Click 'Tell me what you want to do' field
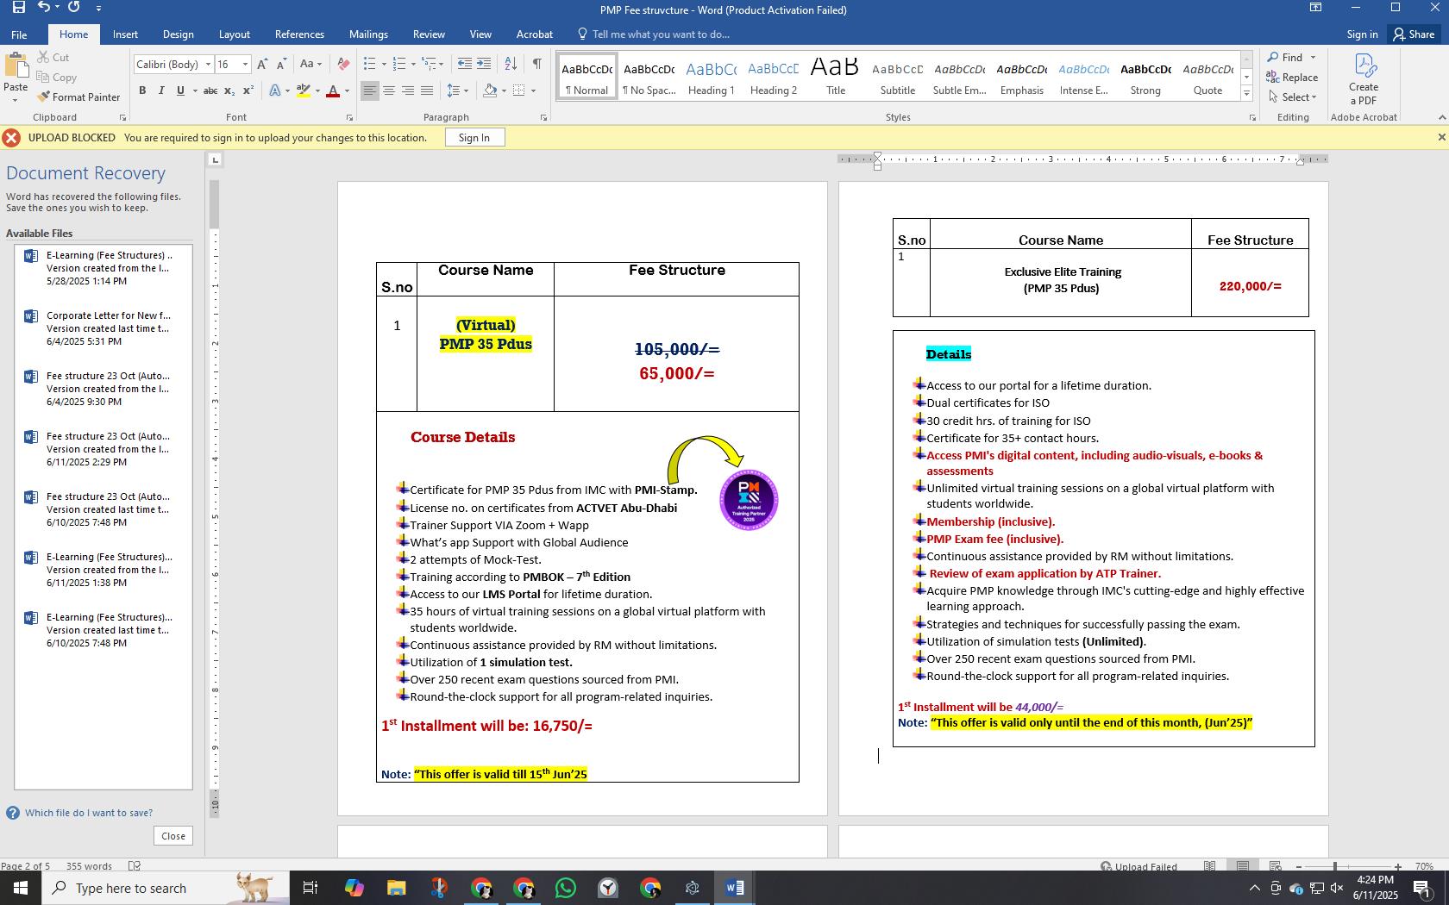1449x905 pixels. coord(661,34)
